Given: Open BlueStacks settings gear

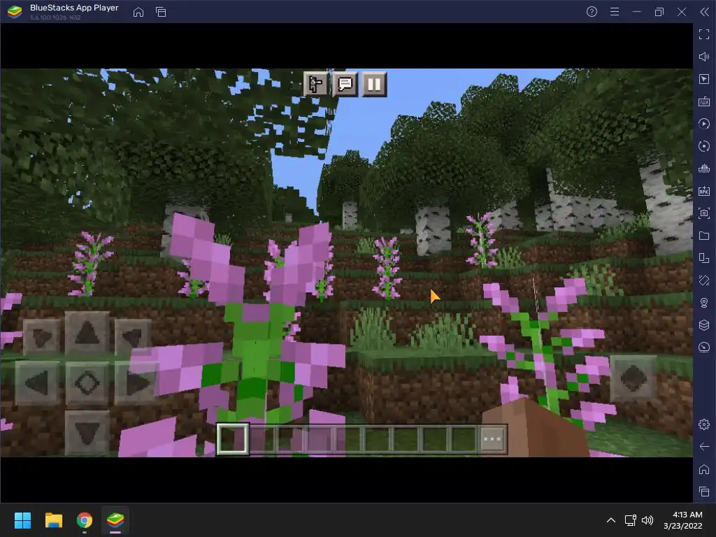Looking at the screenshot, I should coord(704,424).
